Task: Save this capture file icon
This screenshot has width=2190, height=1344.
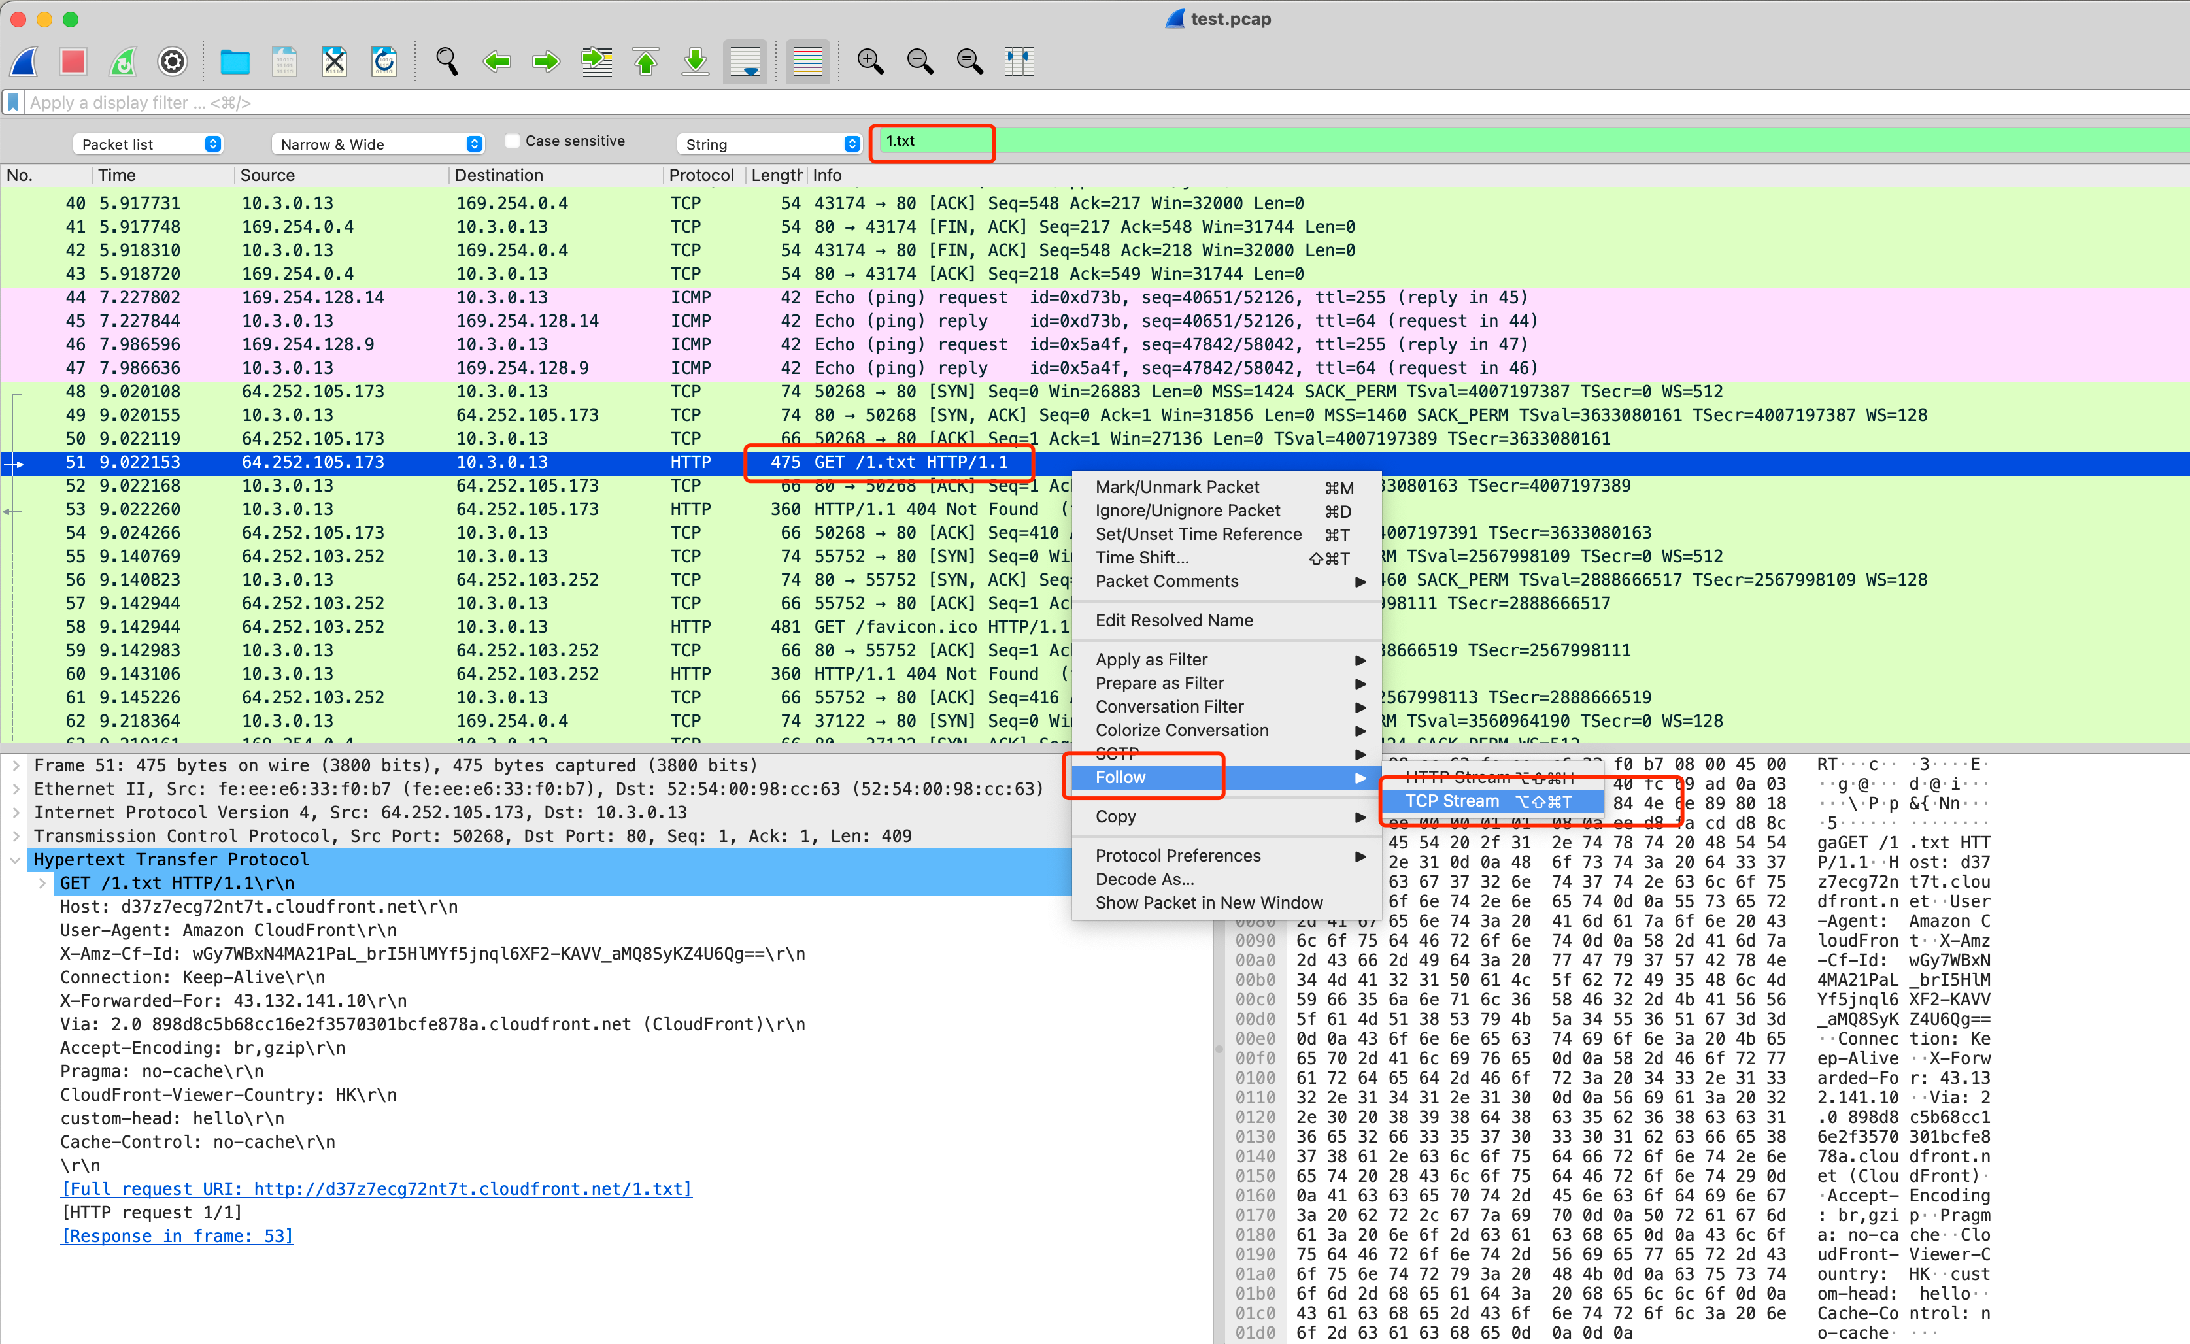Action: [284, 61]
